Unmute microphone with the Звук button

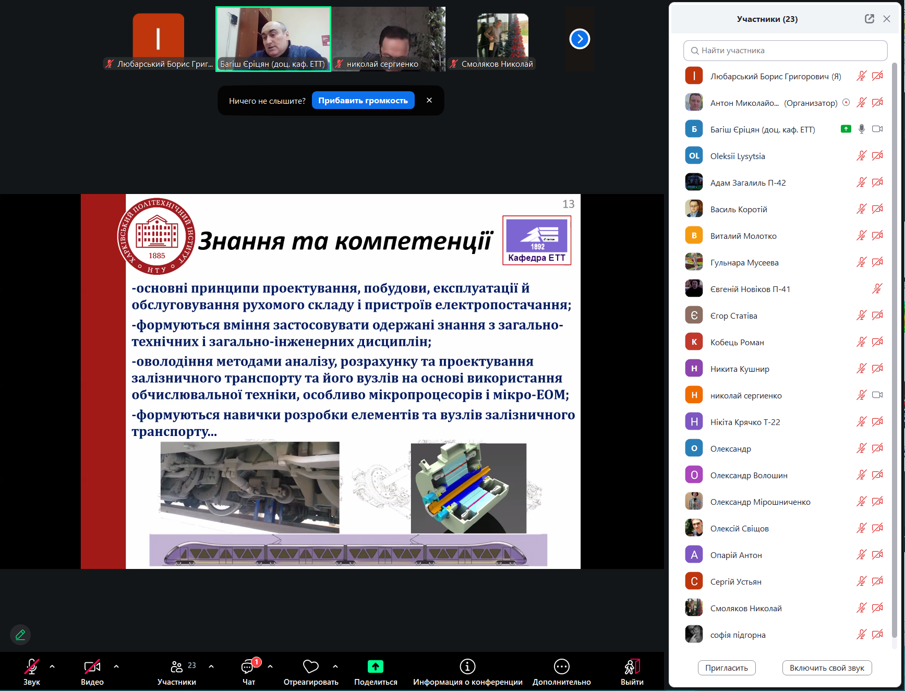(x=31, y=672)
